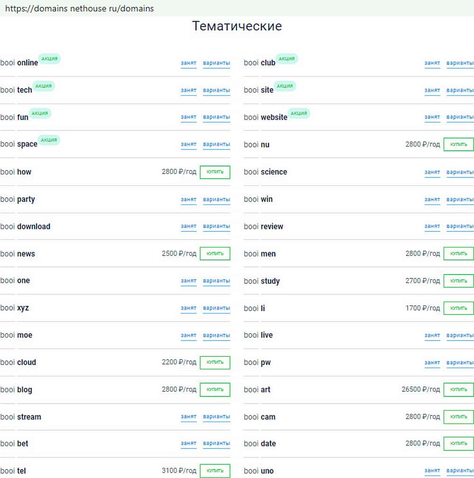Buy the booi men domain
This screenshot has height=478, width=474.
click(458, 254)
